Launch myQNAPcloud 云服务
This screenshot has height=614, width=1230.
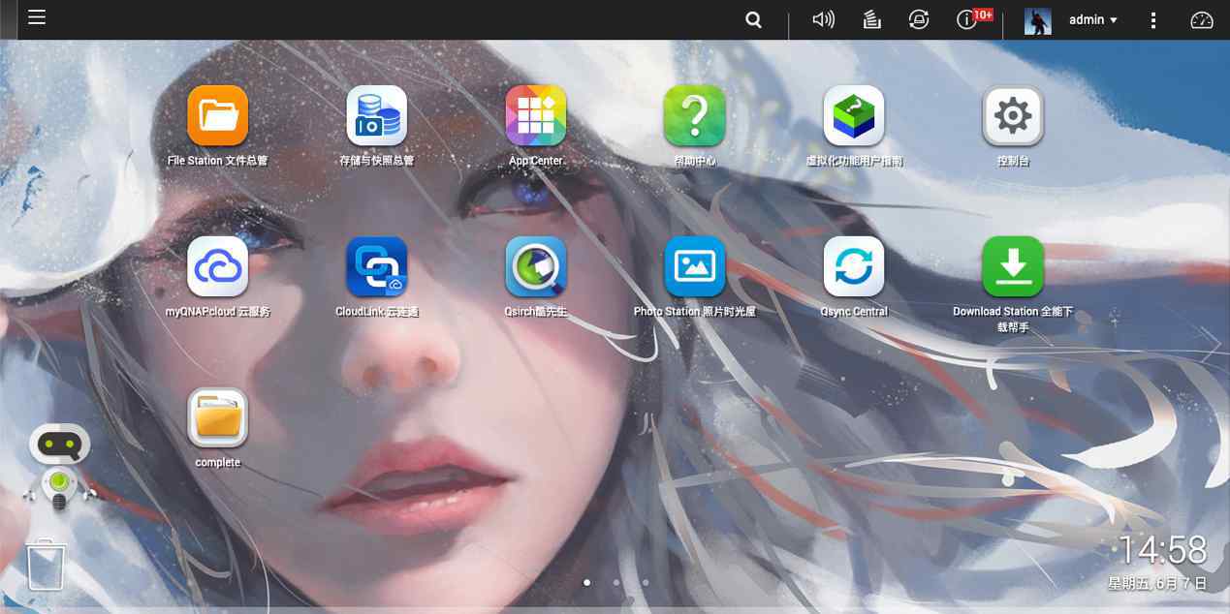217,266
